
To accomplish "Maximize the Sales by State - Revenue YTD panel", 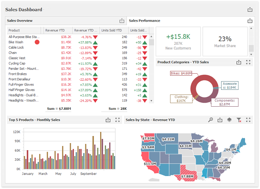I will click(x=248, y=120).
